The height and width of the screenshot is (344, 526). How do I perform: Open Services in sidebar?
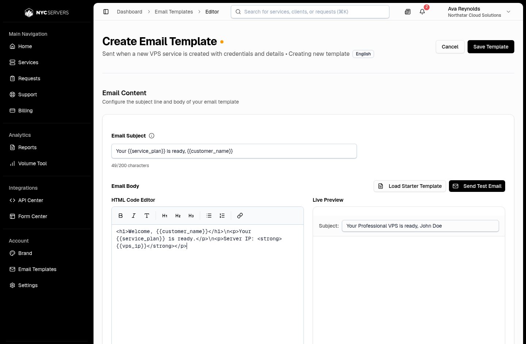[47, 62]
